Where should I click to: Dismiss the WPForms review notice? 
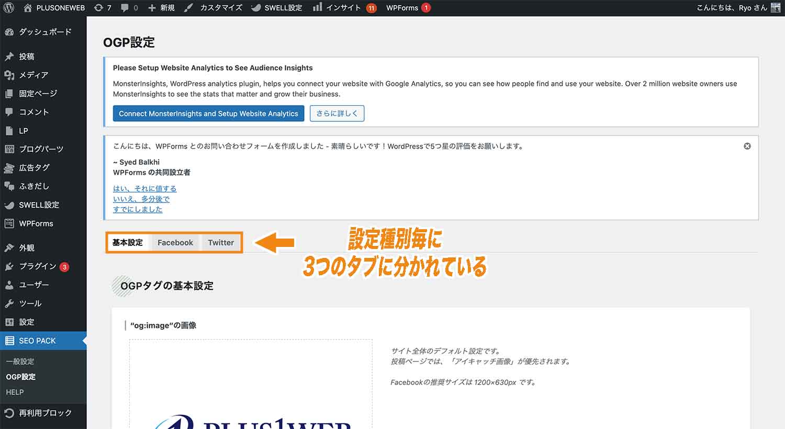point(747,146)
